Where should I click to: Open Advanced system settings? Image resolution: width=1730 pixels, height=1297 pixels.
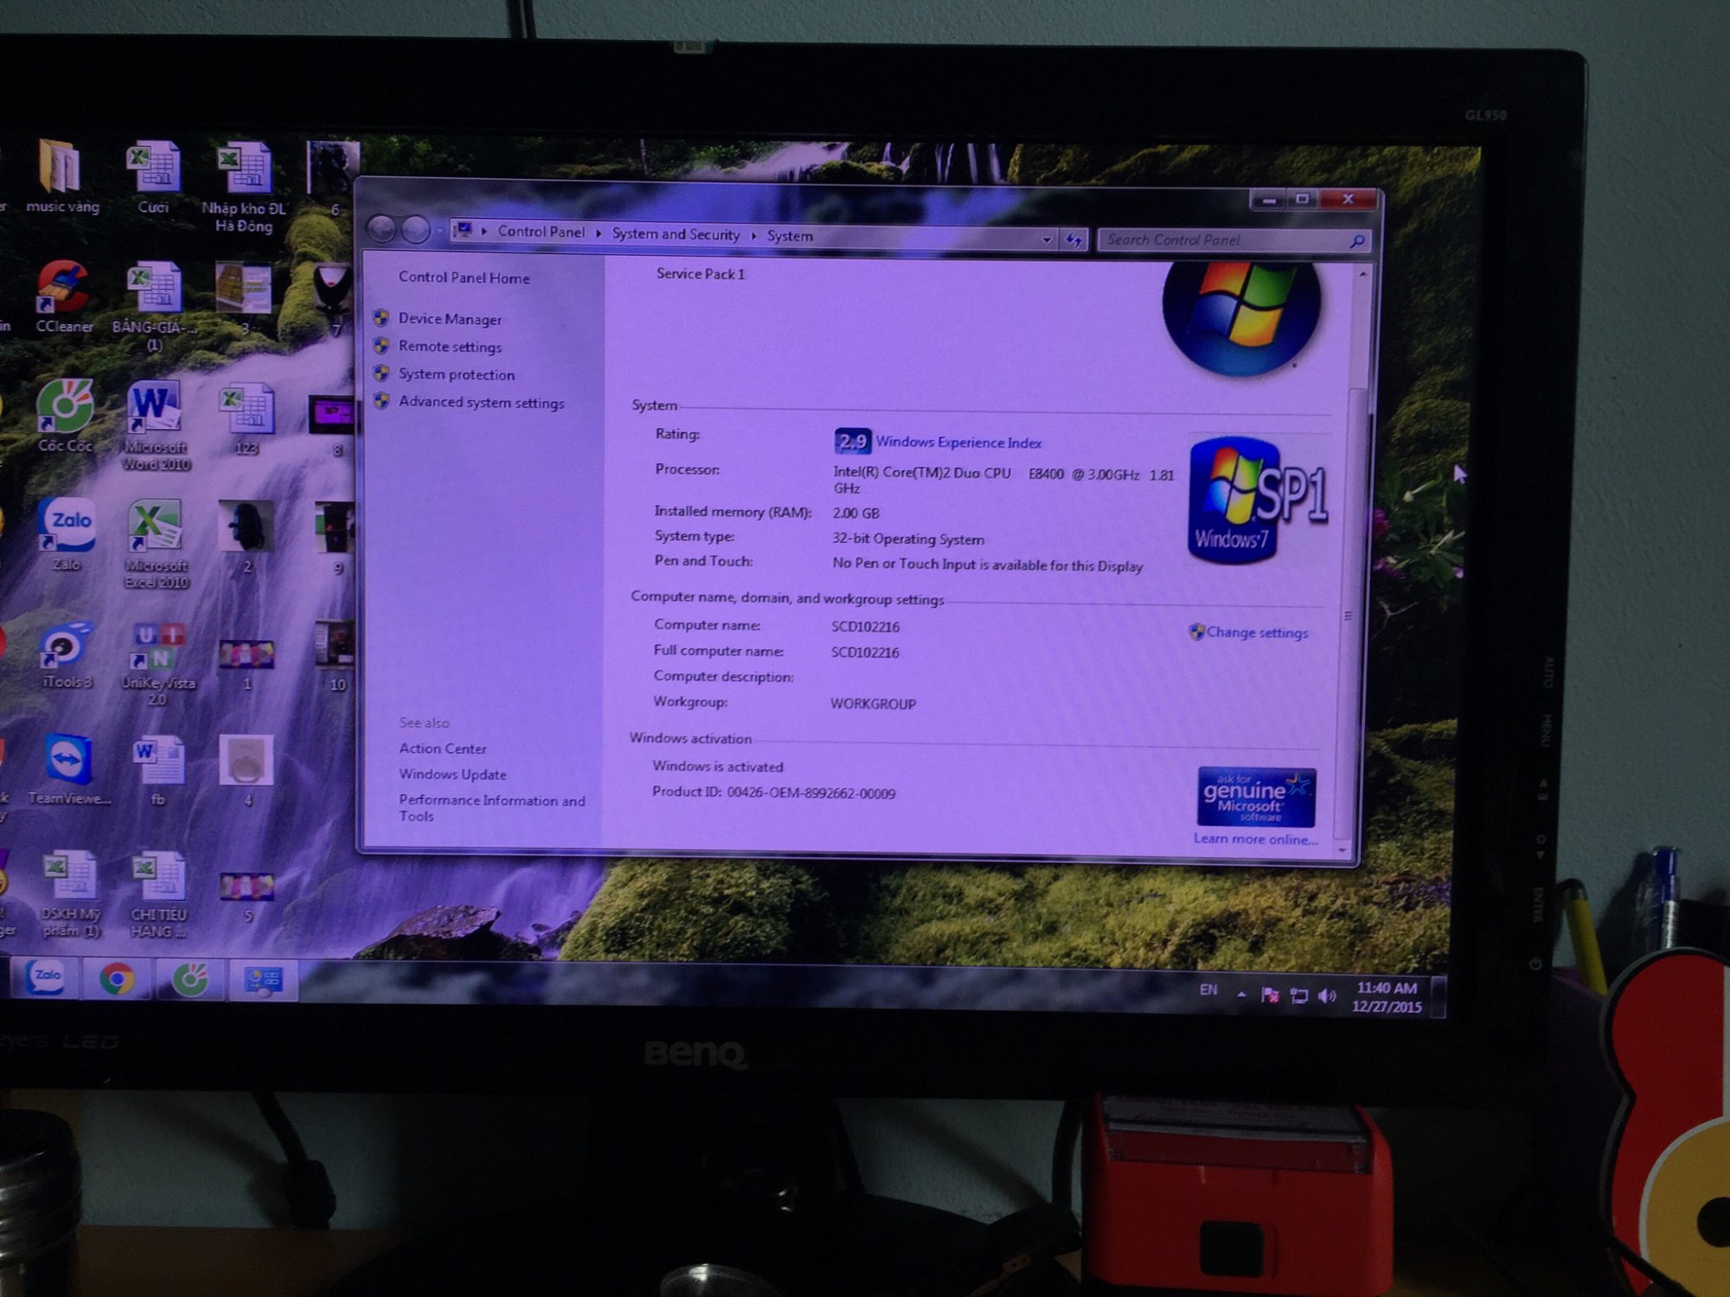tap(481, 402)
